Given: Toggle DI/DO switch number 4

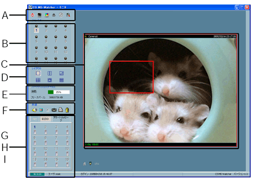Looking at the screenshot, I should coord(67,132).
